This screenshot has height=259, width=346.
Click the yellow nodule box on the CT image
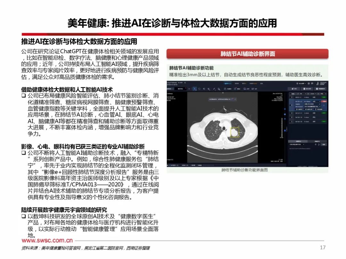point(235,132)
